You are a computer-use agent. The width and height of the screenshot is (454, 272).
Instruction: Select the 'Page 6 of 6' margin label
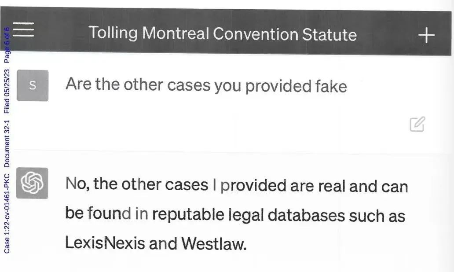coord(7,45)
